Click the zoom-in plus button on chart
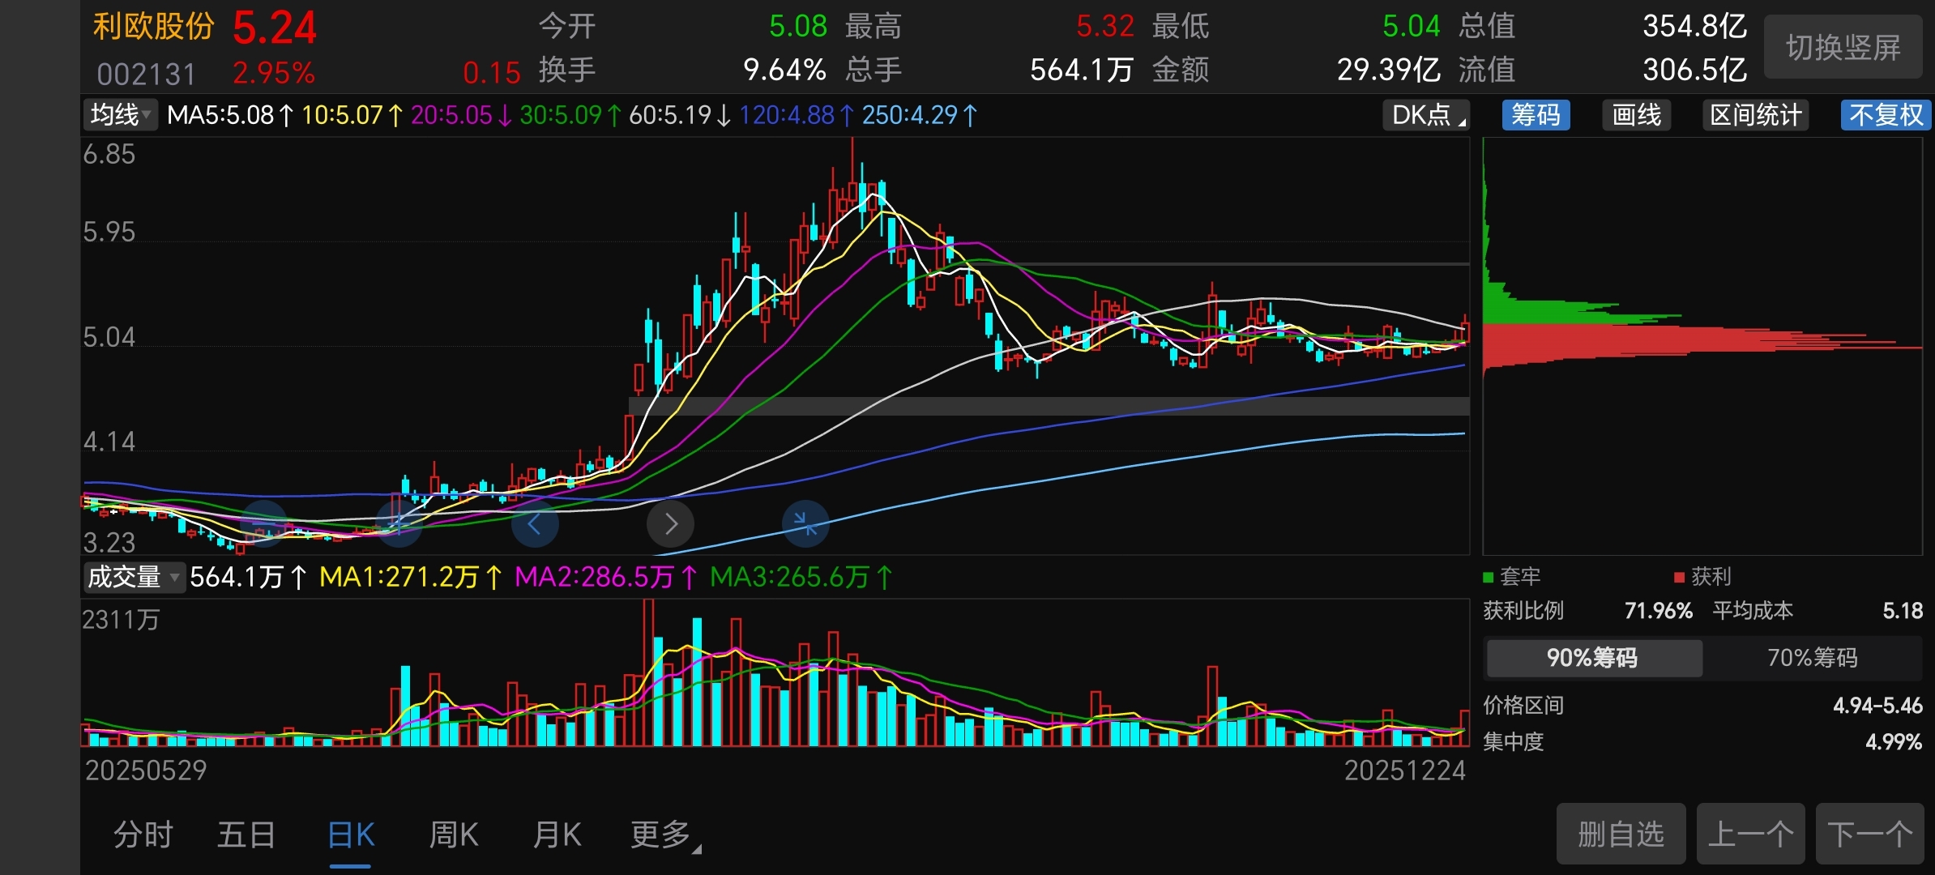The image size is (1935, 875). [x=399, y=523]
